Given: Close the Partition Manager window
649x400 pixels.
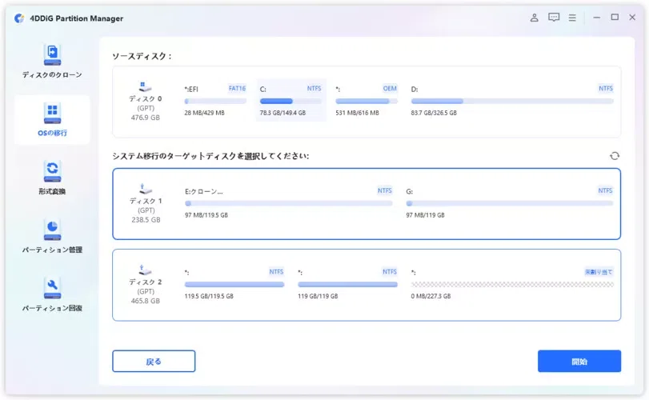Looking at the screenshot, I should (x=632, y=18).
